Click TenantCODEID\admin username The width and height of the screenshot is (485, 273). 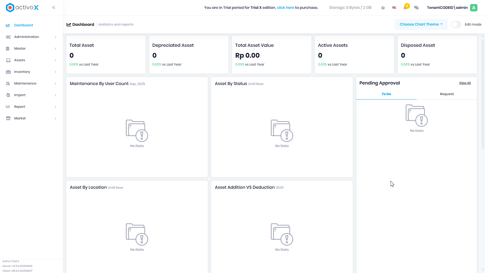(x=447, y=8)
